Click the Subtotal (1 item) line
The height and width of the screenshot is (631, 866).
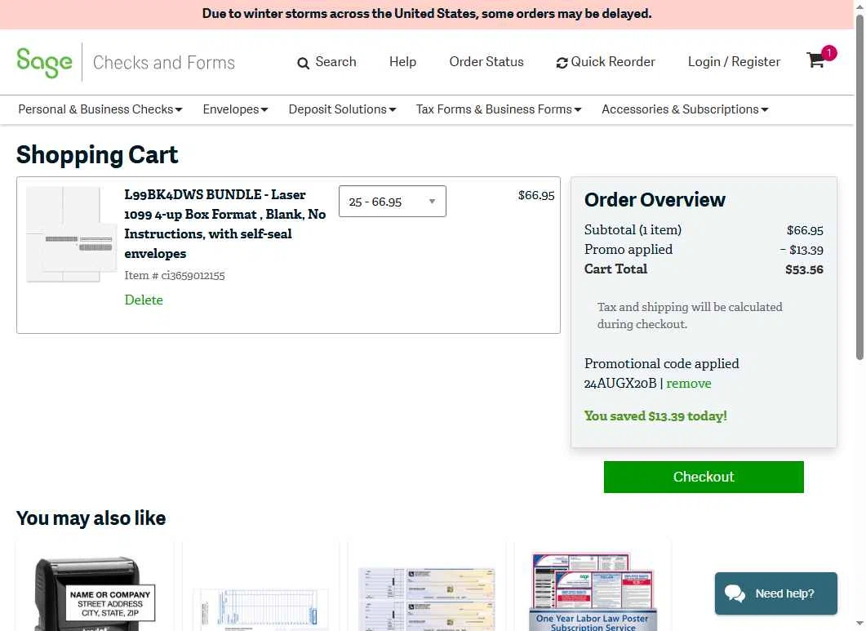(704, 230)
